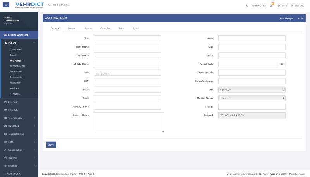Screen dimensions: 310x177
Task: Click the Save button
Action: click(51, 144)
